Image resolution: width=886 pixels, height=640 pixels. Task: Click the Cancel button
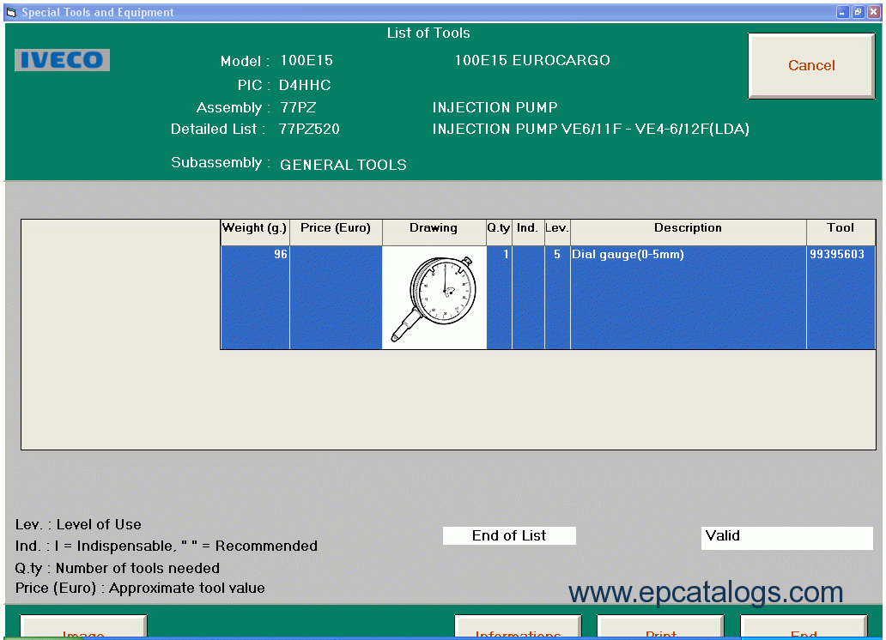point(811,65)
